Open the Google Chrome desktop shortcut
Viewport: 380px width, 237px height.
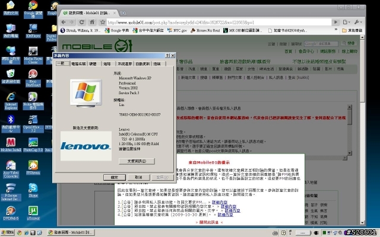pos(33,9)
